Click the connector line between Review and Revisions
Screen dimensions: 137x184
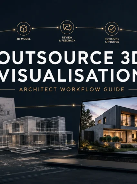click(x=89, y=28)
